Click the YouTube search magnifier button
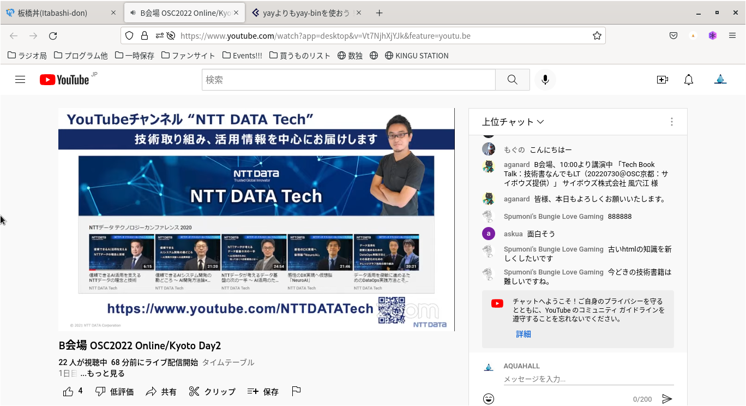 click(512, 80)
